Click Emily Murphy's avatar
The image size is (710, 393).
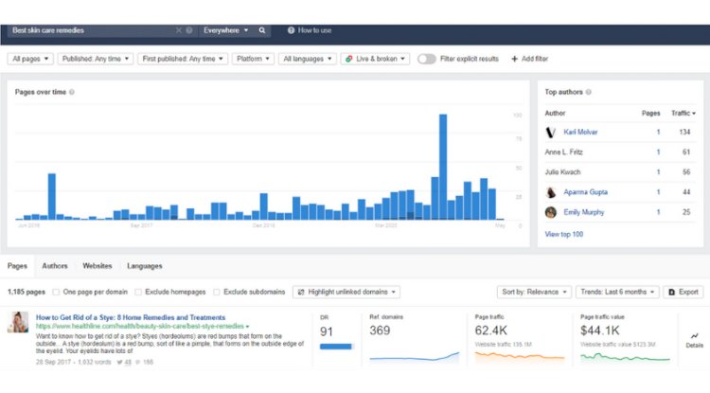[551, 212]
